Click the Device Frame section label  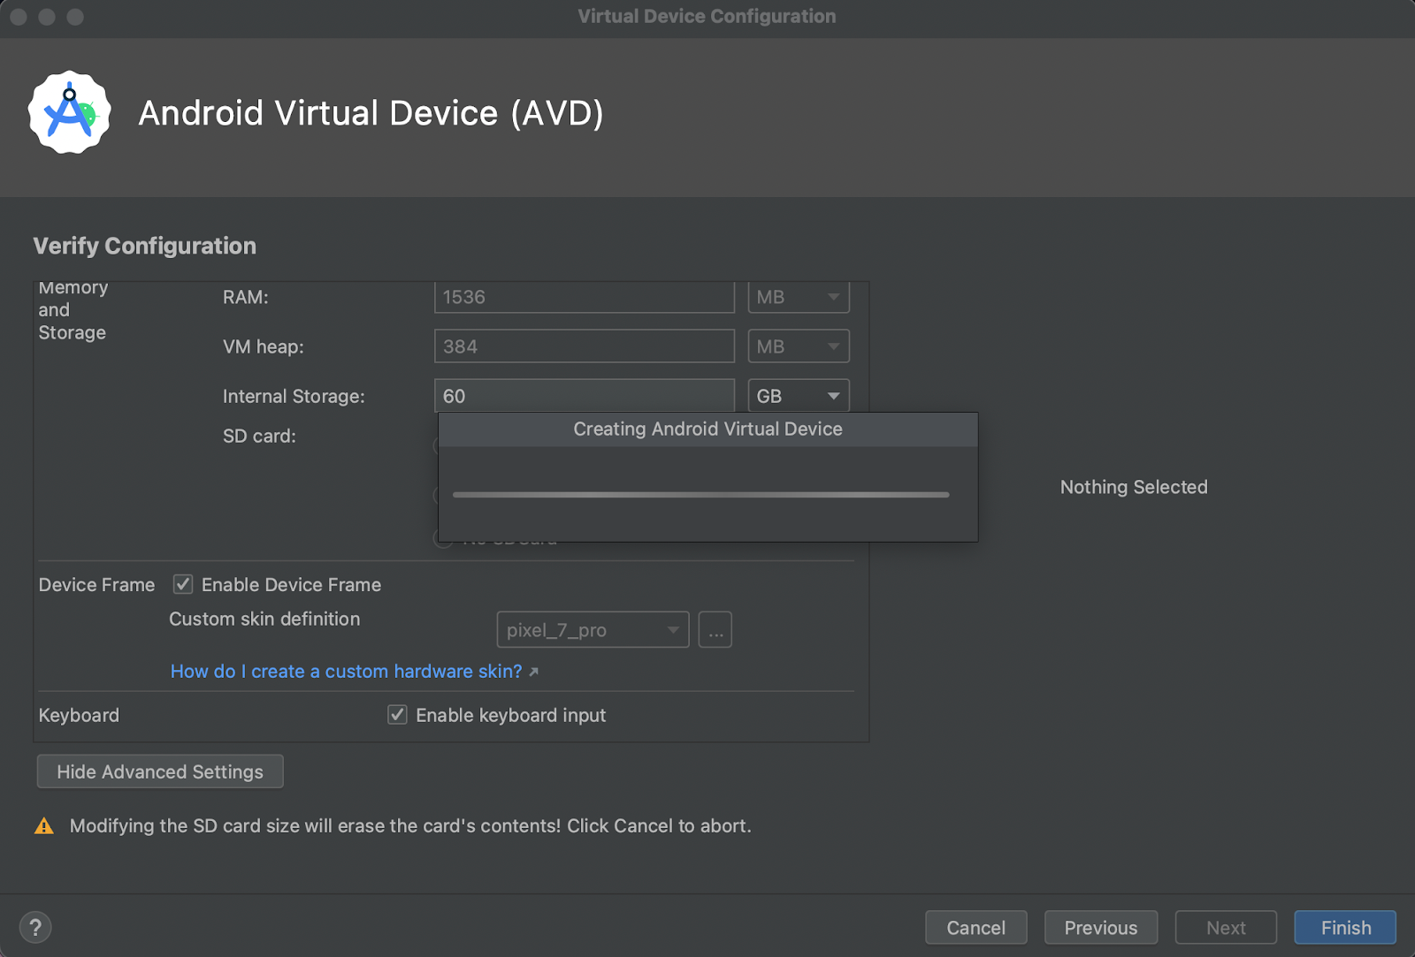96,584
